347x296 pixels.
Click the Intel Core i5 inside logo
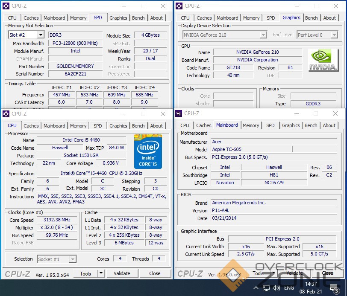(148, 151)
